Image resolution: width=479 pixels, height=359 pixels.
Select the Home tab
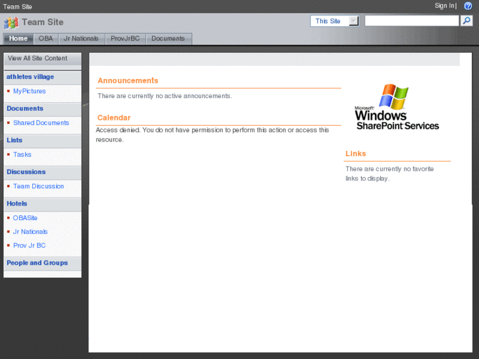(x=18, y=38)
